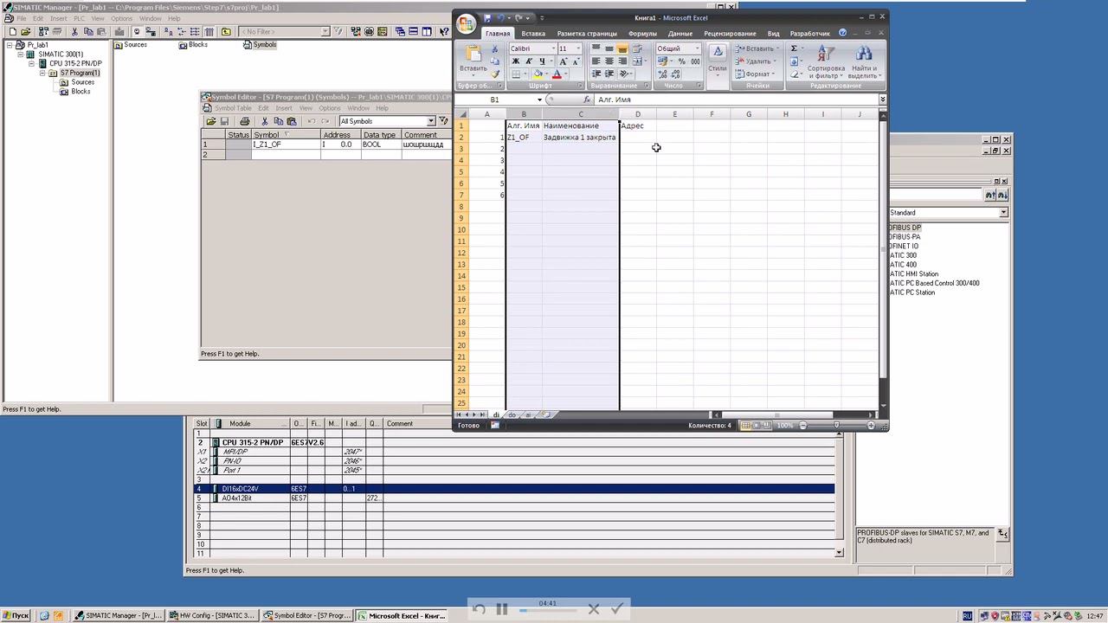1108x623 pixels.
Task: Click the Help pointer icon in SIMATIC Manager
Action: click(445, 32)
